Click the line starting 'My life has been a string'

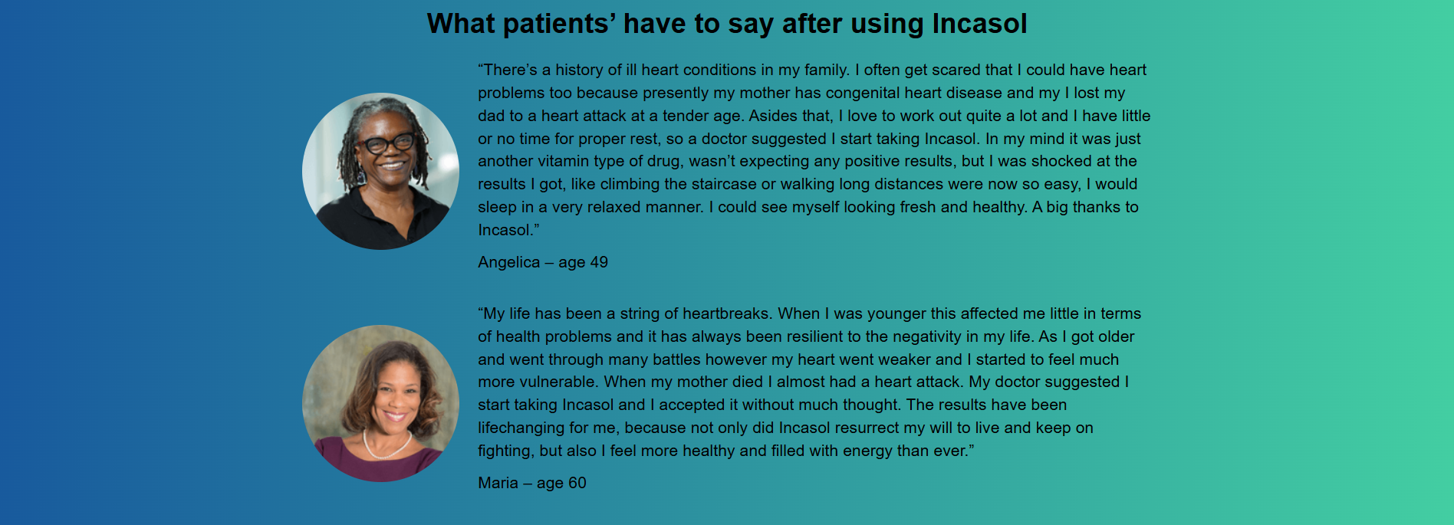810,313
